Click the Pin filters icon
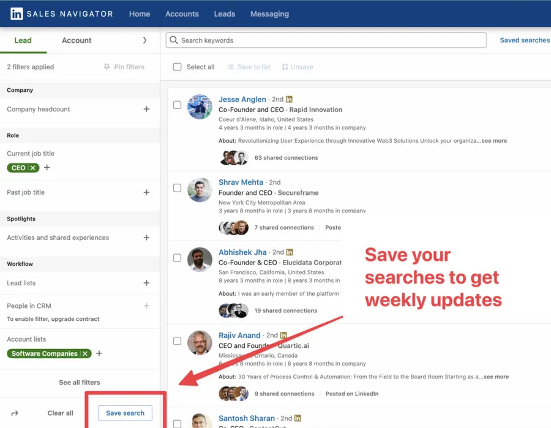 click(108, 67)
